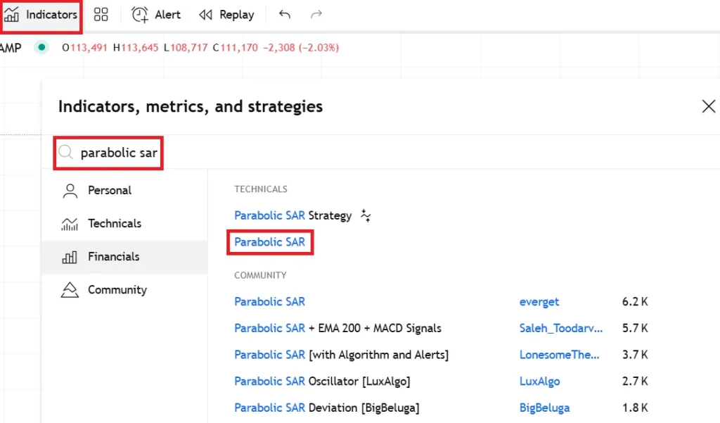Viewport: 720px width, 423px height.
Task: Open the layout templates grid icon
Action: coord(101,15)
